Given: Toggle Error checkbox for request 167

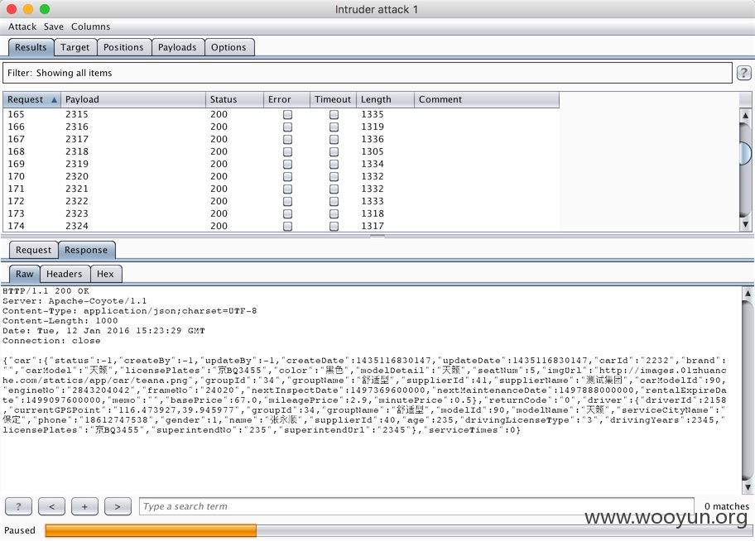Looking at the screenshot, I should click(x=287, y=139).
